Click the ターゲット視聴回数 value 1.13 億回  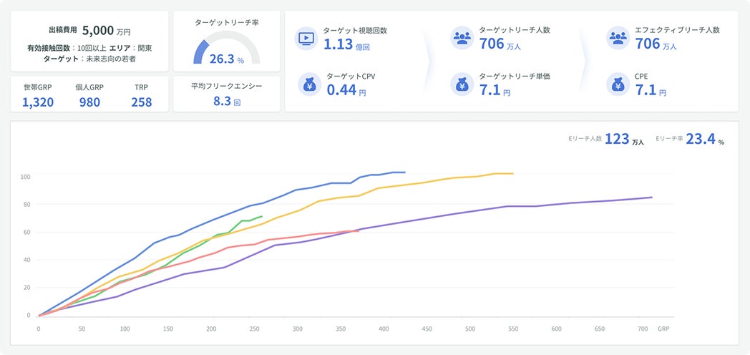(x=346, y=45)
